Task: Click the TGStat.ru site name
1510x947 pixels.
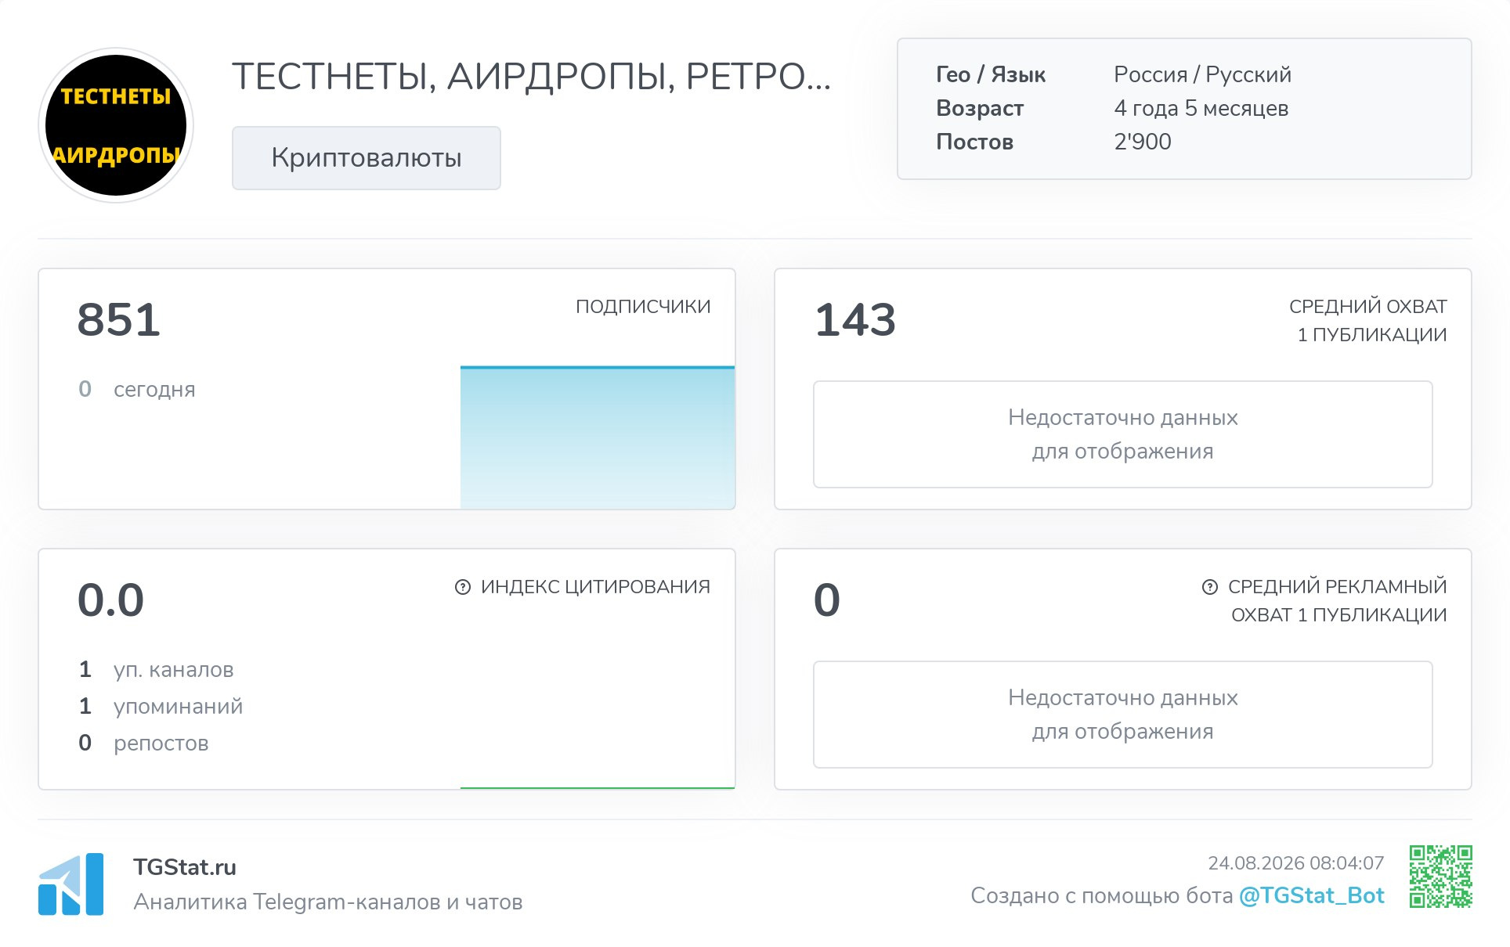Action: (185, 867)
